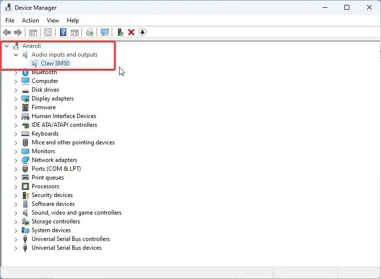Open the Action menu
This screenshot has width=381, height=279.
[x=30, y=20]
